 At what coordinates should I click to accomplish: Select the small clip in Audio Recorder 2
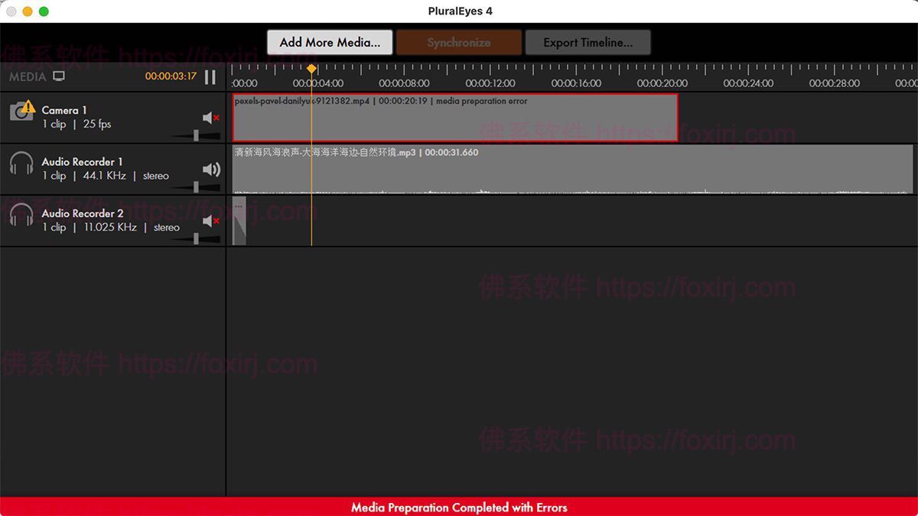239,222
